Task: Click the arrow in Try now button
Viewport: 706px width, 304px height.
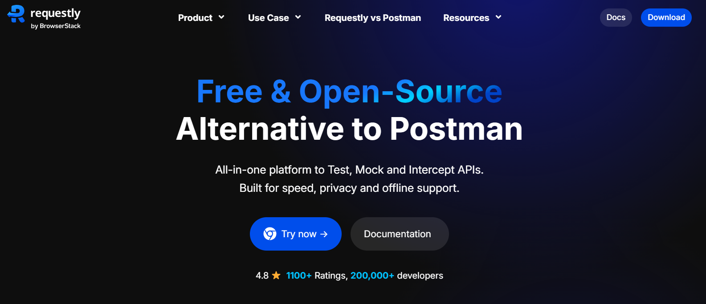Action: pyautogui.click(x=324, y=234)
